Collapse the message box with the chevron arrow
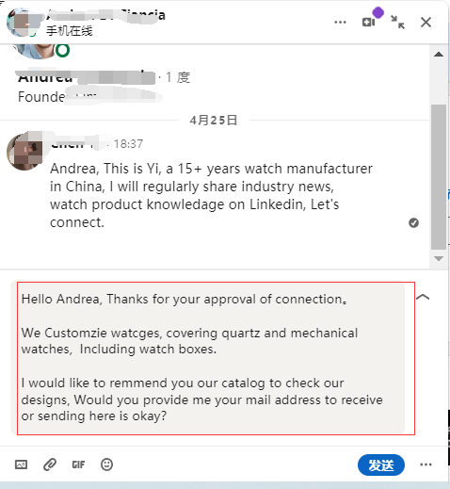 pyautogui.click(x=423, y=297)
